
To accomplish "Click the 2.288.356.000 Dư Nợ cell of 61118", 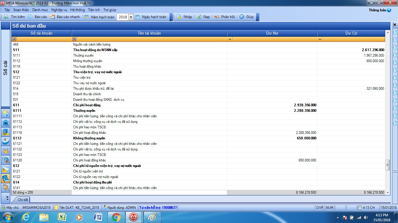I will pos(272,133).
